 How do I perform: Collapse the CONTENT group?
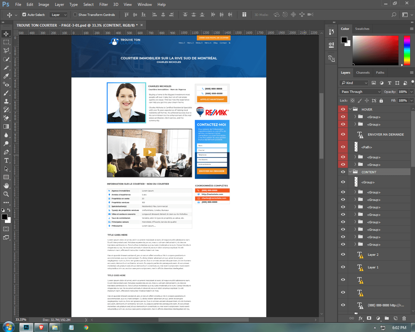point(350,172)
